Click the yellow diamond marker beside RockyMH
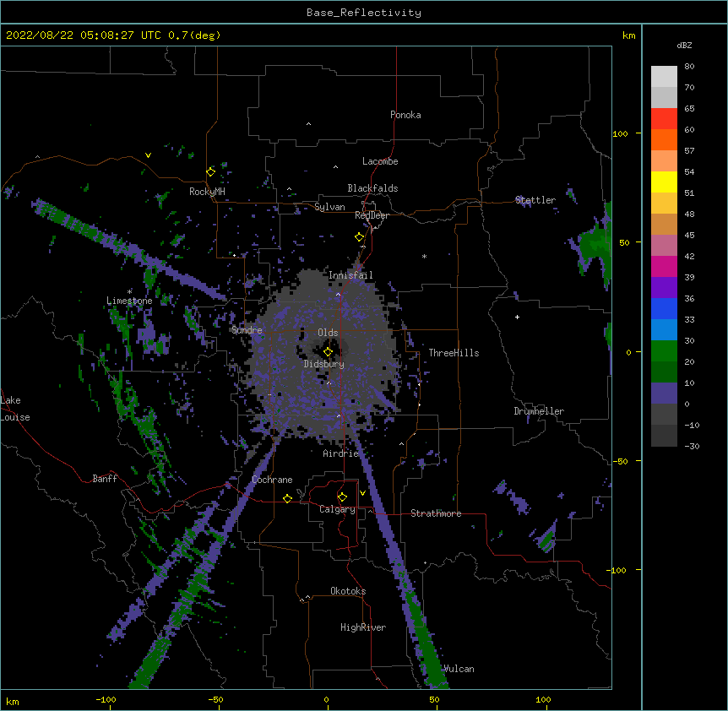This screenshot has height=711, width=728. pyautogui.click(x=211, y=171)
